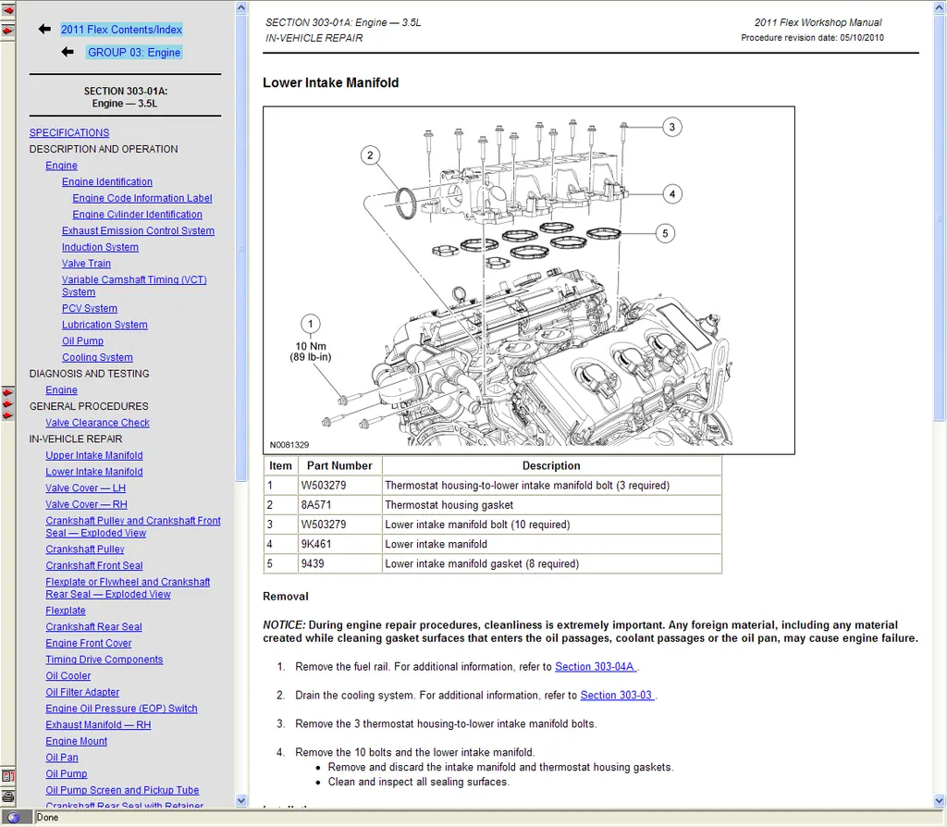Open the Lower Intake Manifold sidebar link
The height and width of the screenshot is (827, 947).
click(x=94, y=471)
